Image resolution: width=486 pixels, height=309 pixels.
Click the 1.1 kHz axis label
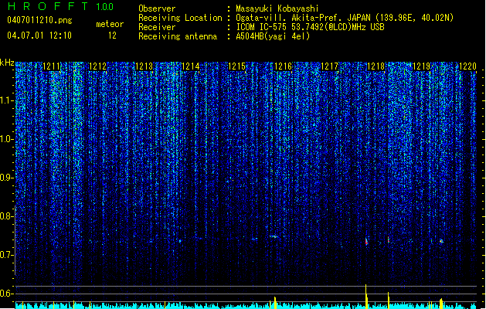click(x=7, y=100)
